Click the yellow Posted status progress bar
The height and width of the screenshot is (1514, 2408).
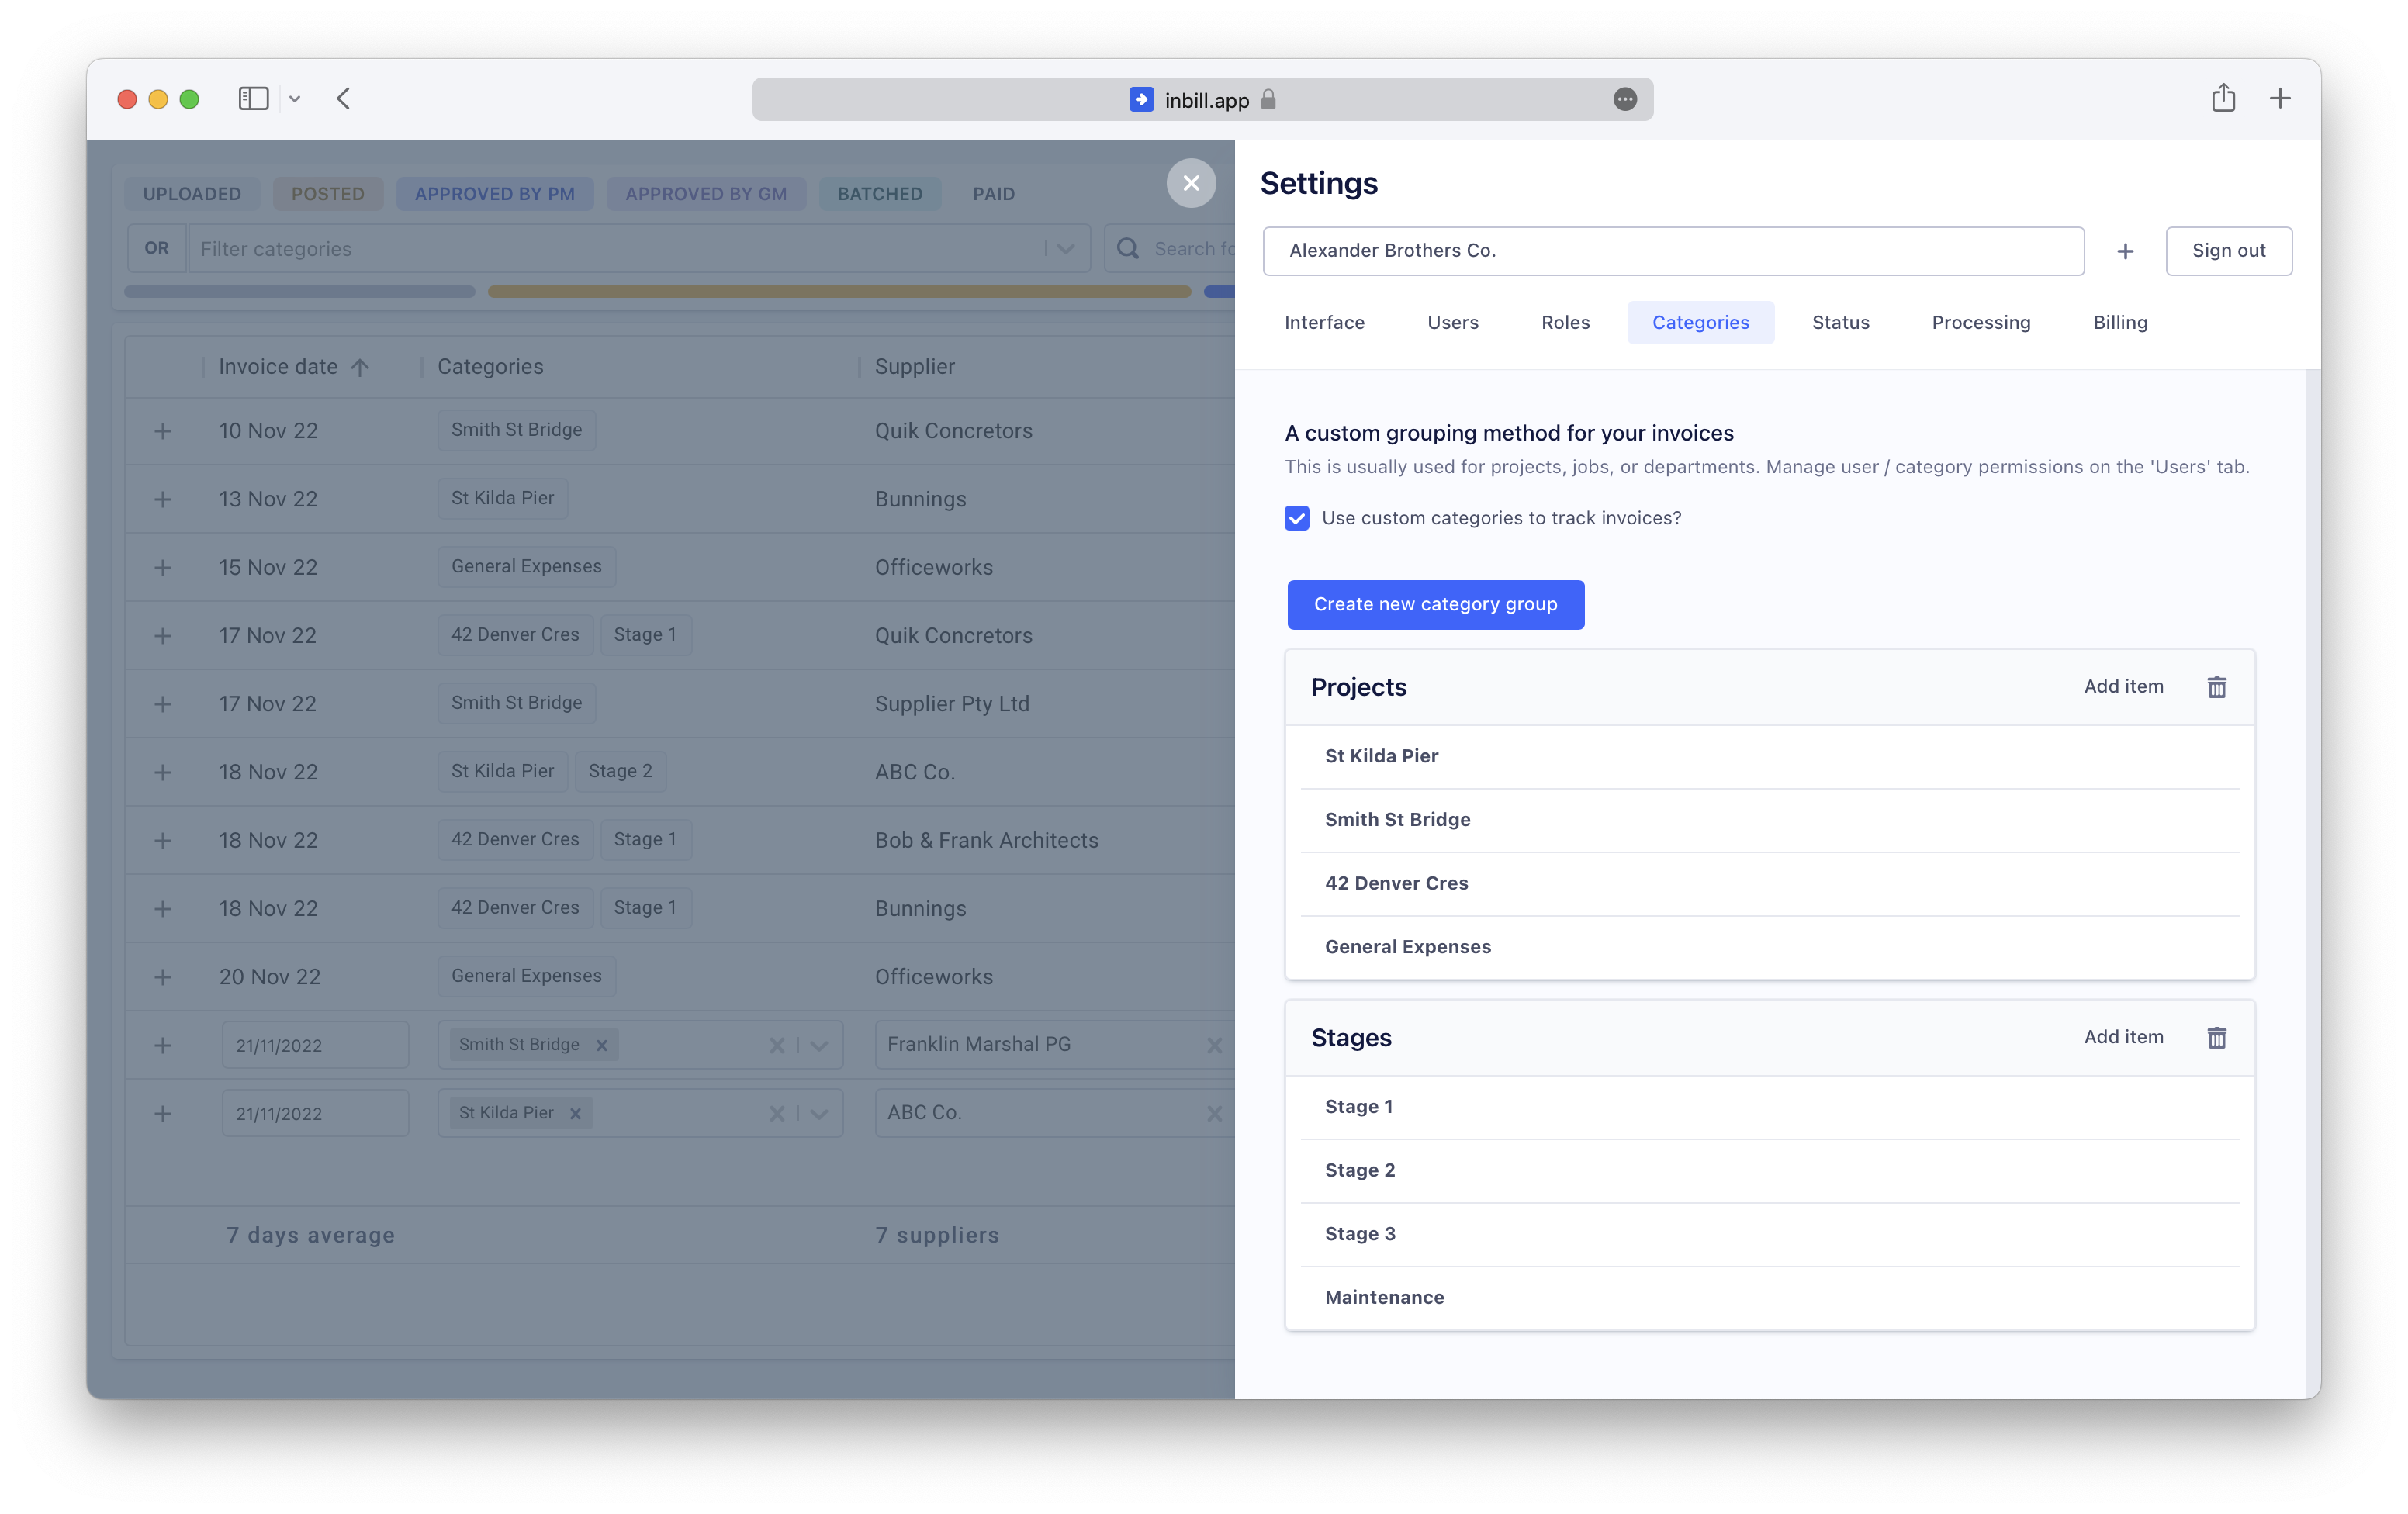pyautogui.click(x=838, y=292)
